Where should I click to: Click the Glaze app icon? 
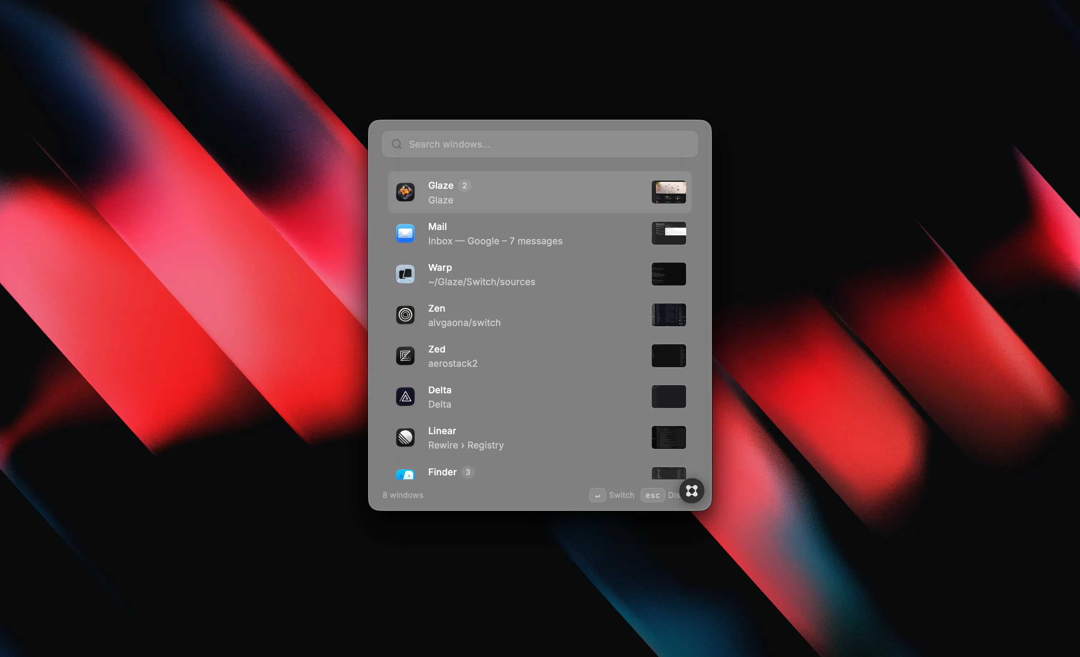(x=405, y=192)
